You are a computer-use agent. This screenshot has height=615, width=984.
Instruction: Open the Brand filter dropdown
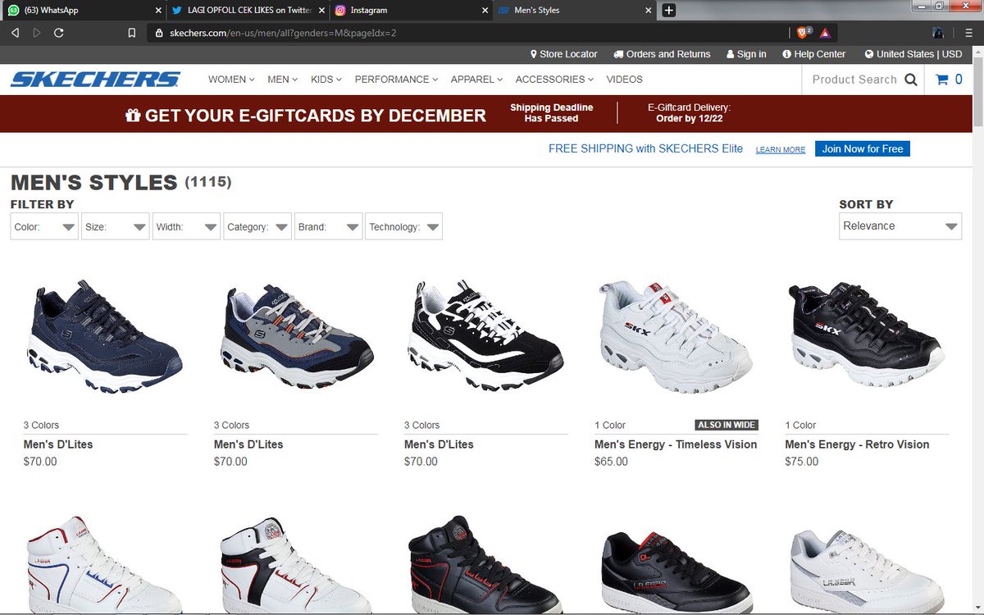pyautogui.click(x=328, y=227)
